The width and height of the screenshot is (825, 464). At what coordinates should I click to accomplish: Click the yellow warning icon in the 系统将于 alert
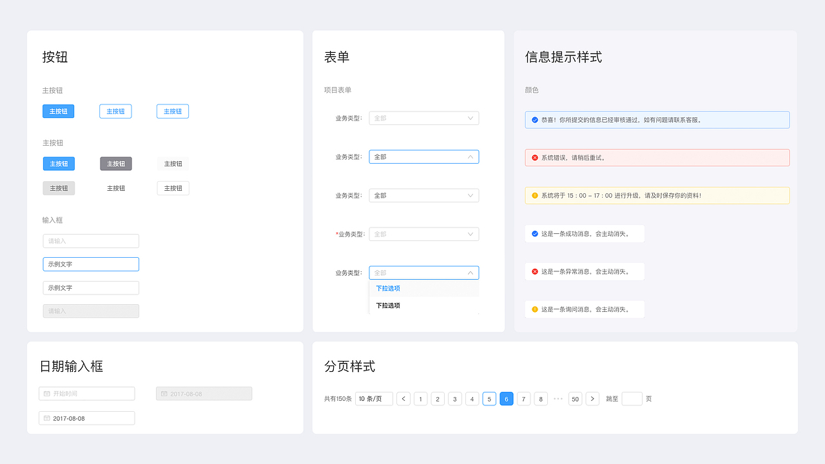pyautogui.click(x=535, y=195)
